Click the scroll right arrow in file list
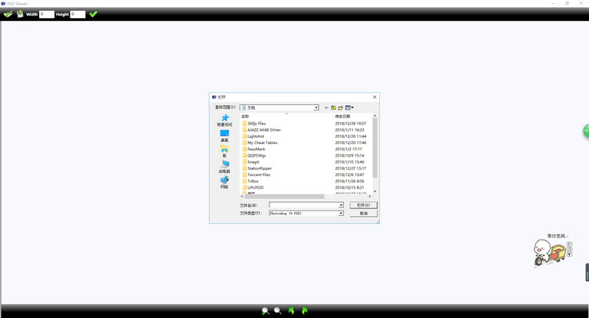 tap(370, 197)
